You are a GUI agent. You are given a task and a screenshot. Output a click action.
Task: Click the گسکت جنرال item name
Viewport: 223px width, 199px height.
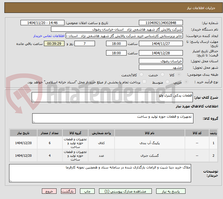click(x=150, y=156)
